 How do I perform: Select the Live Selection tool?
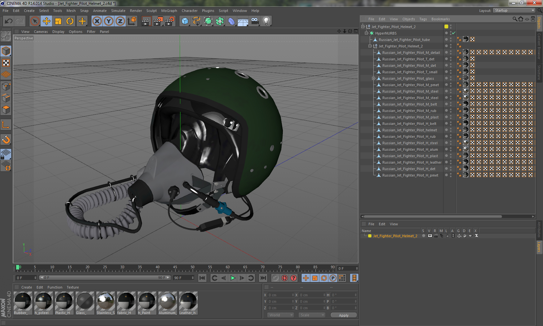click(35, 21)
